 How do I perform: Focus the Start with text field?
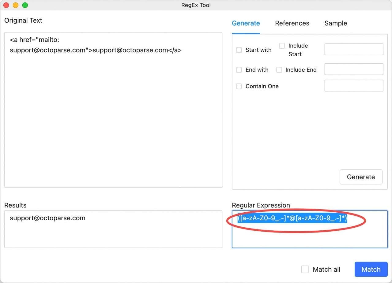(x=354, y=49)
